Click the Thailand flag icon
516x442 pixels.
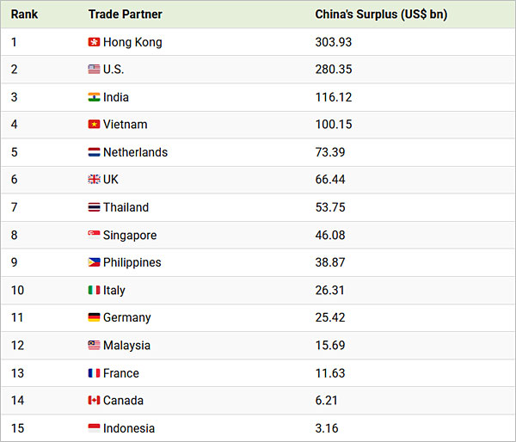(x=94, y=207)
